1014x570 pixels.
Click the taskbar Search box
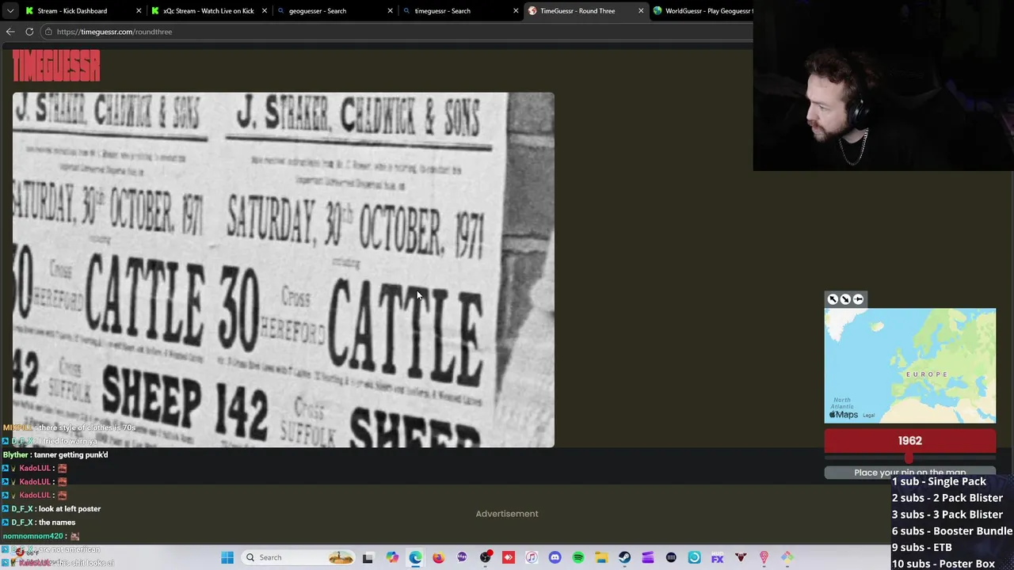(x=299, y=557)
